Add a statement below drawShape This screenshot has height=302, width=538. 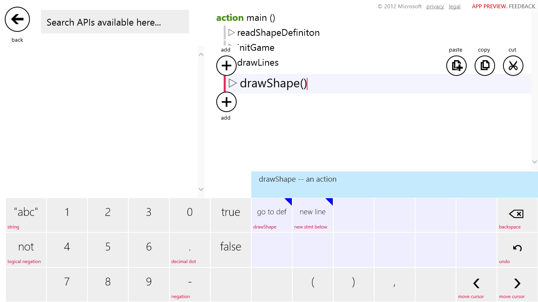226,103
